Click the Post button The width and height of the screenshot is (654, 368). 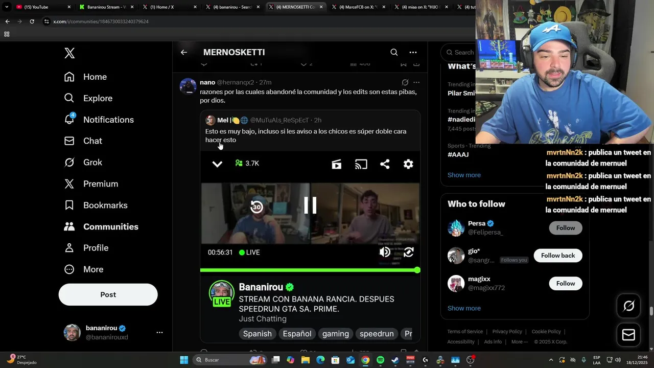(x=108, y=294)
